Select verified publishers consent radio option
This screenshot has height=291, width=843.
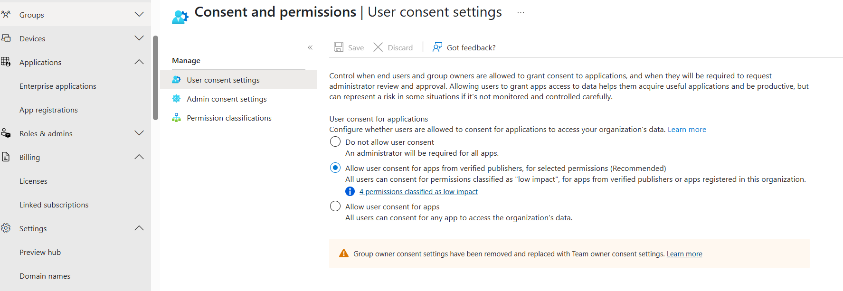[x=335, y=168]
